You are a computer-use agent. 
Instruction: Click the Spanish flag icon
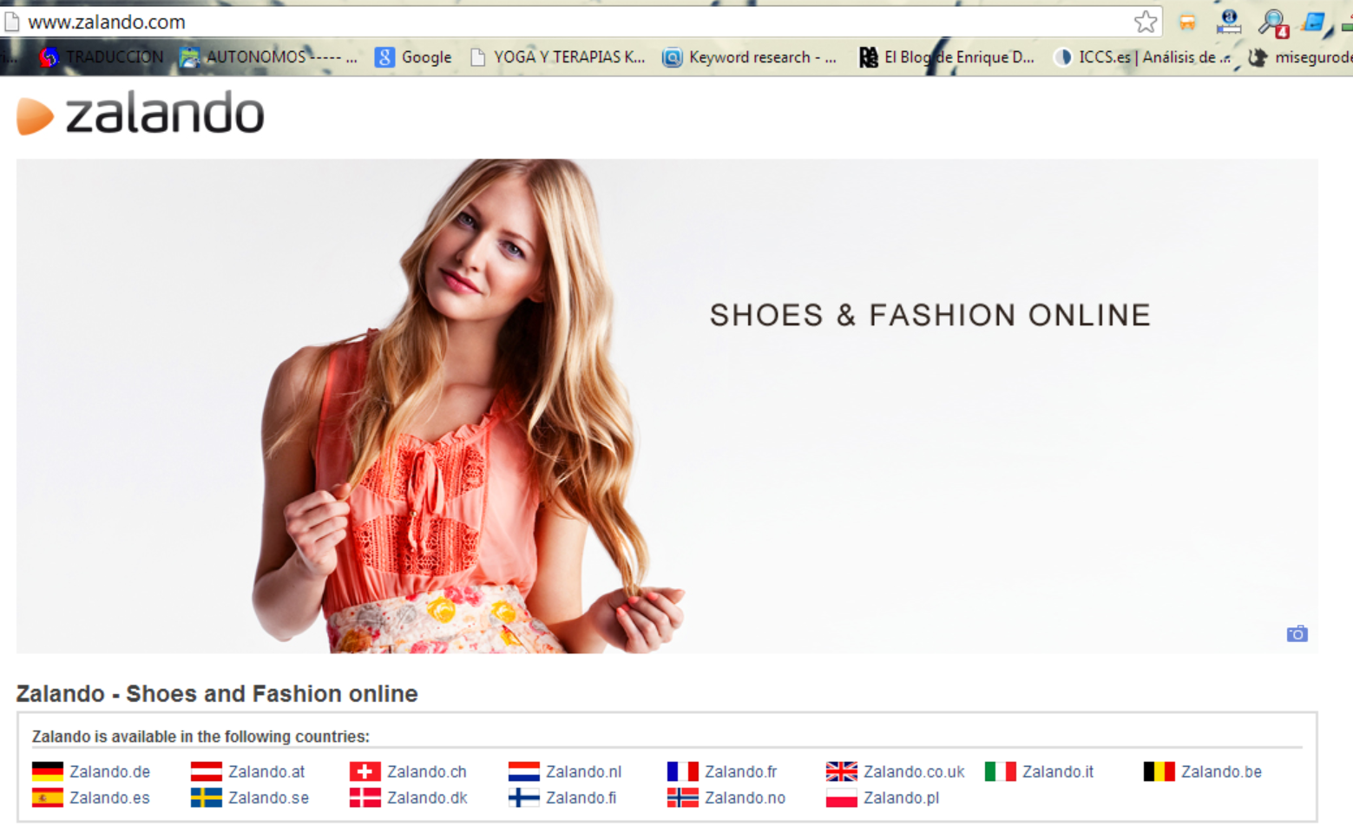coord(48,797)
